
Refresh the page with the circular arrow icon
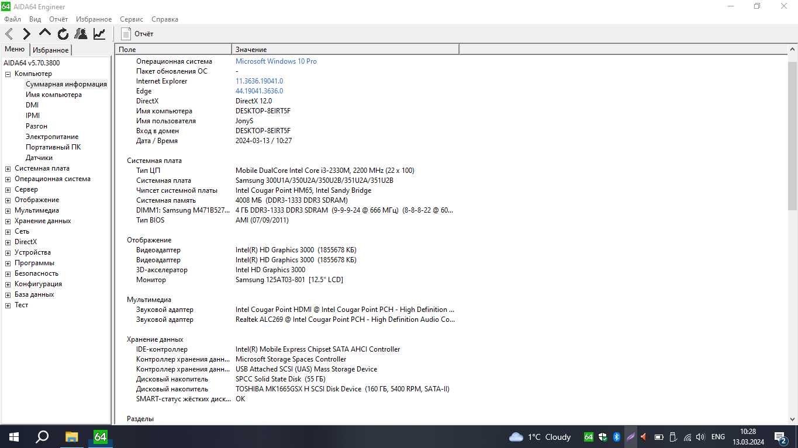63,34
